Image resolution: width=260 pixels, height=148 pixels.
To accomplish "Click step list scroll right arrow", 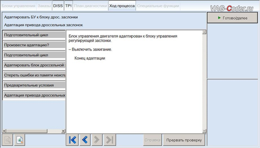I will (63, 131).
